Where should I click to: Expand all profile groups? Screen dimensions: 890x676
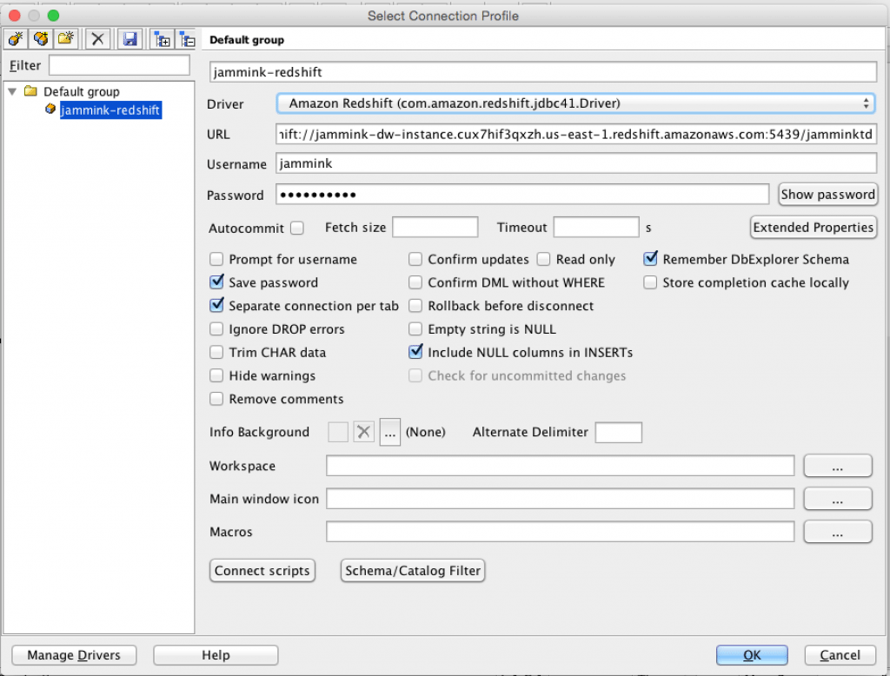163,39
